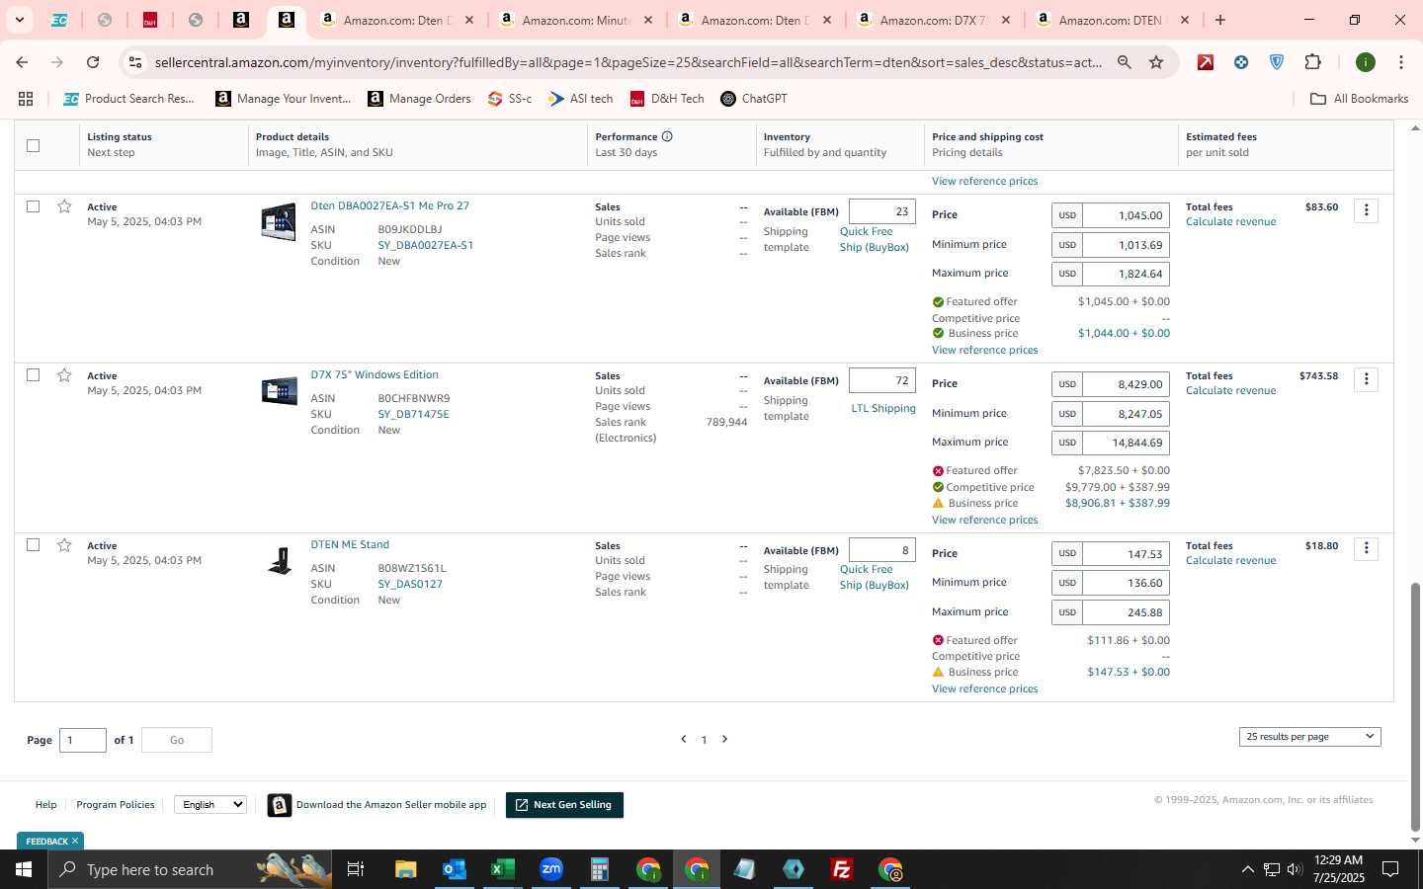
Task: Close the FEEDBACK tag
Action: [x=75, y=841]
